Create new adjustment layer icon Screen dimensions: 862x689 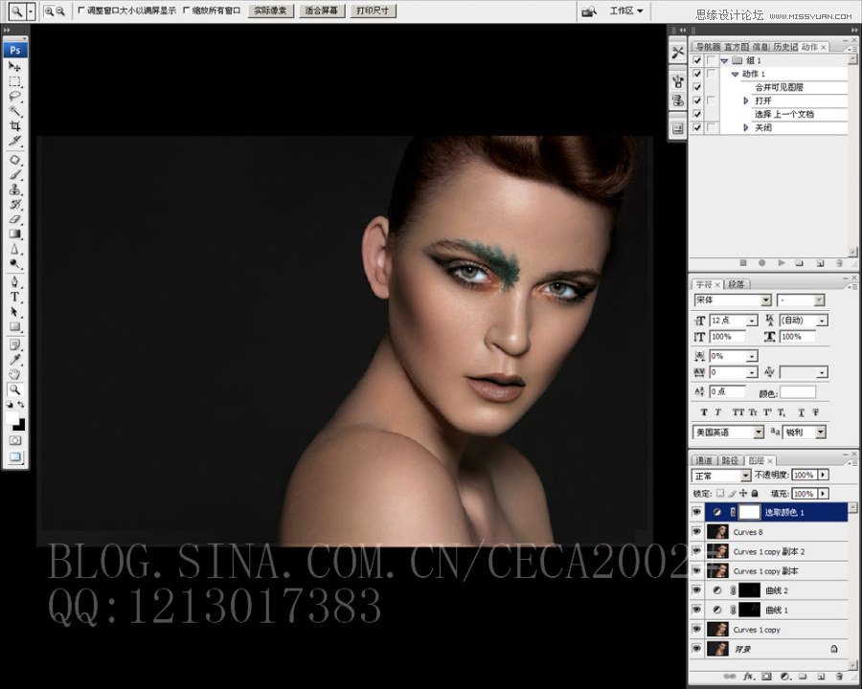click(x=785, y=677)
